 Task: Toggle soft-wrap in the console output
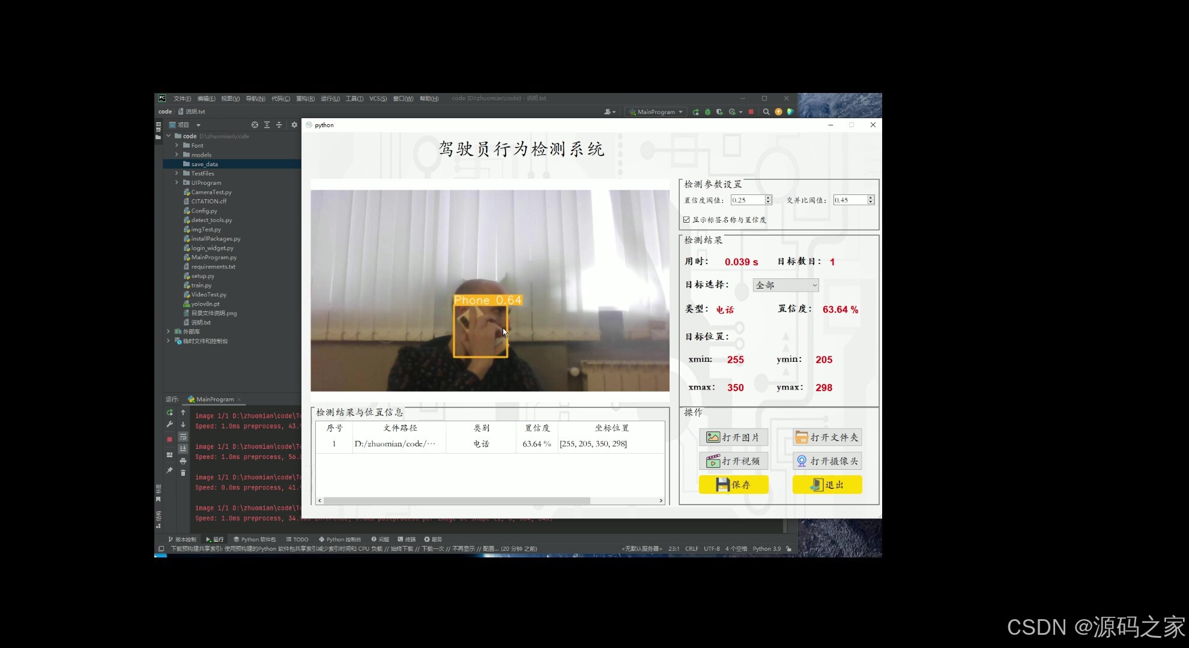pyautogui.click(x=183, y=437)
